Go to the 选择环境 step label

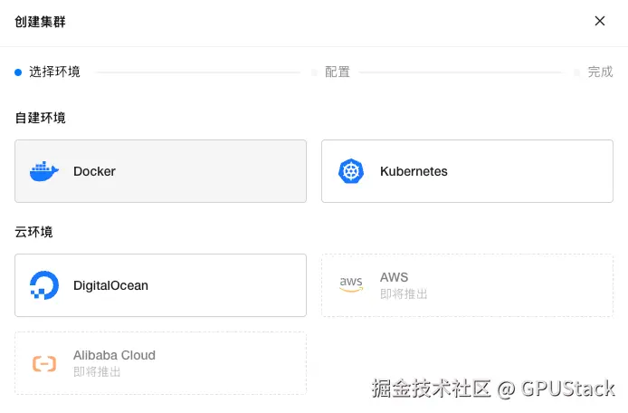coord(54,72)
